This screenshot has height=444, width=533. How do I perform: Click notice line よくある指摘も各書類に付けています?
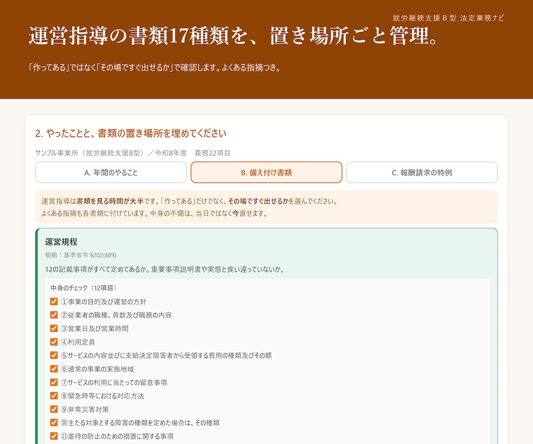154,213
